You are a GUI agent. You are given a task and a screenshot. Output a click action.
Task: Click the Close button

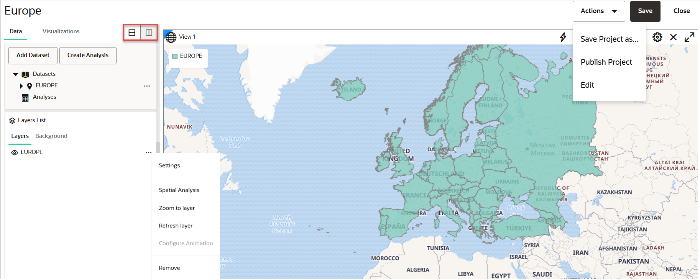pos(682,11)
